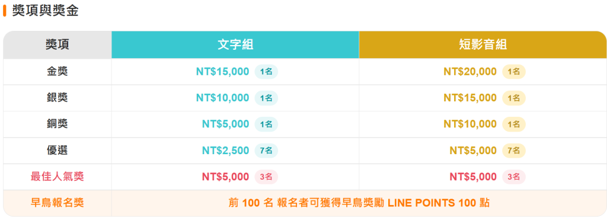Click the 金獎 row label

tap(57, 72)
